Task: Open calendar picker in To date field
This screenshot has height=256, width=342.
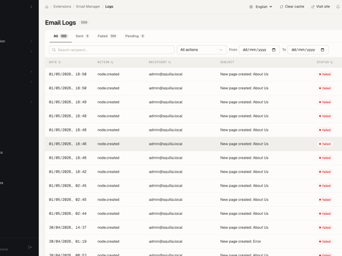Action: 322,50
